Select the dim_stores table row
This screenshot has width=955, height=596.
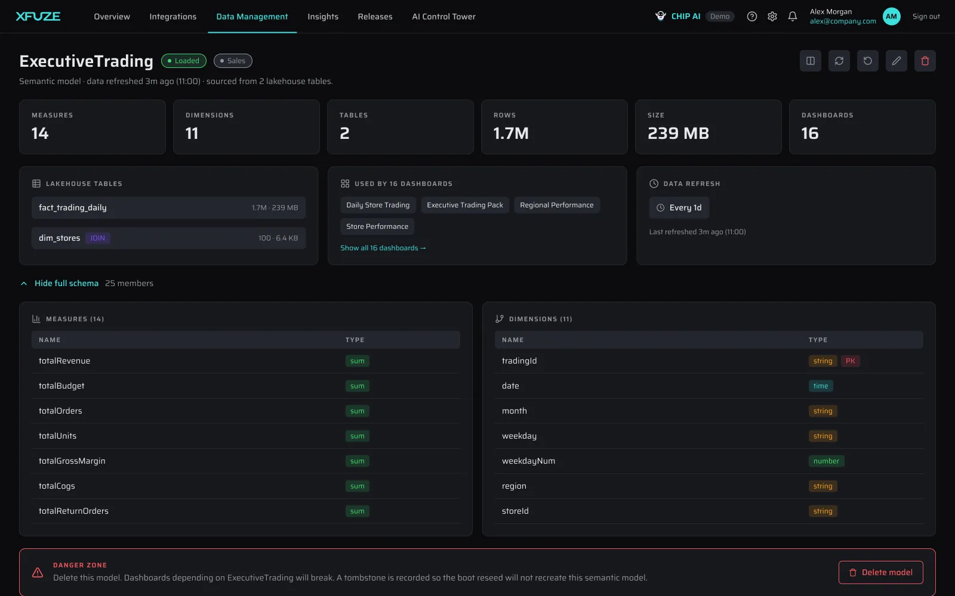tap(168, 238)
